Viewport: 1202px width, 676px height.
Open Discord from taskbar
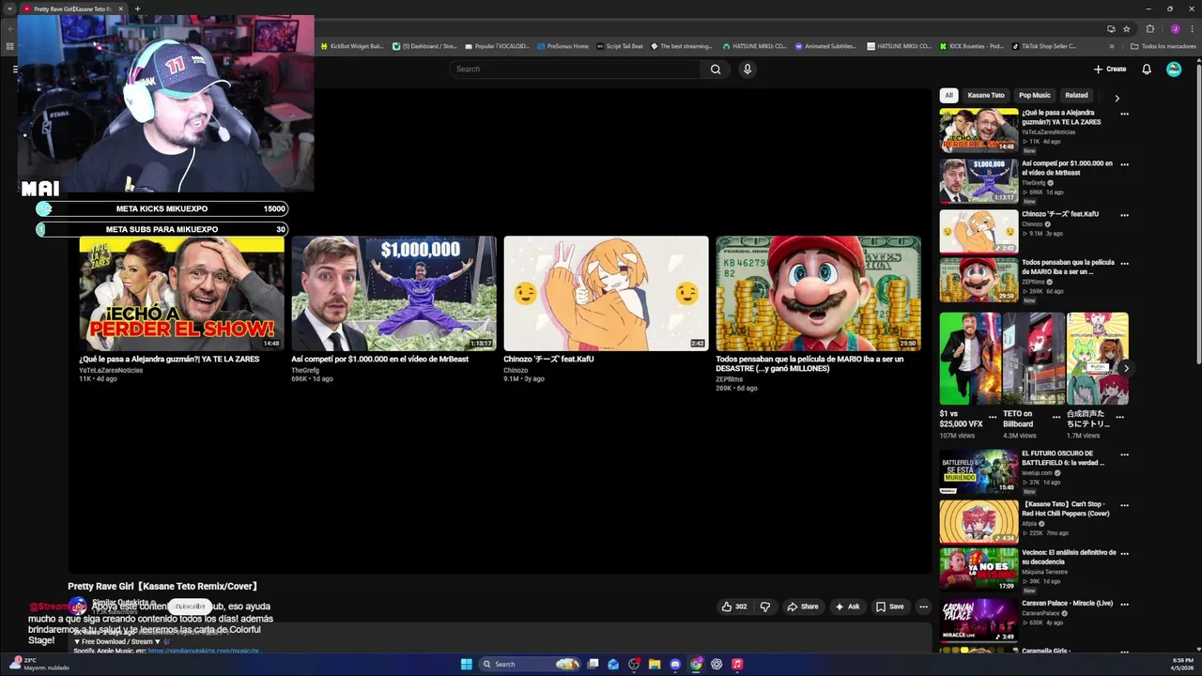point(675,664)
